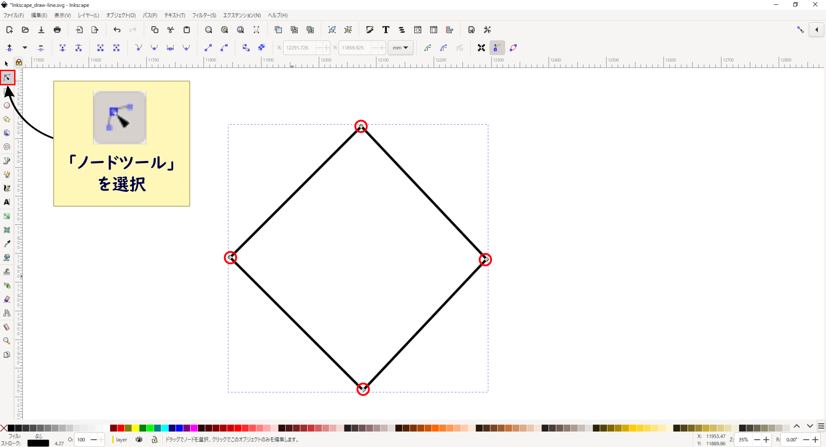Select the Tweak tool
The height and width of the screenshot is (447, 826).
[x=7, y=272]
